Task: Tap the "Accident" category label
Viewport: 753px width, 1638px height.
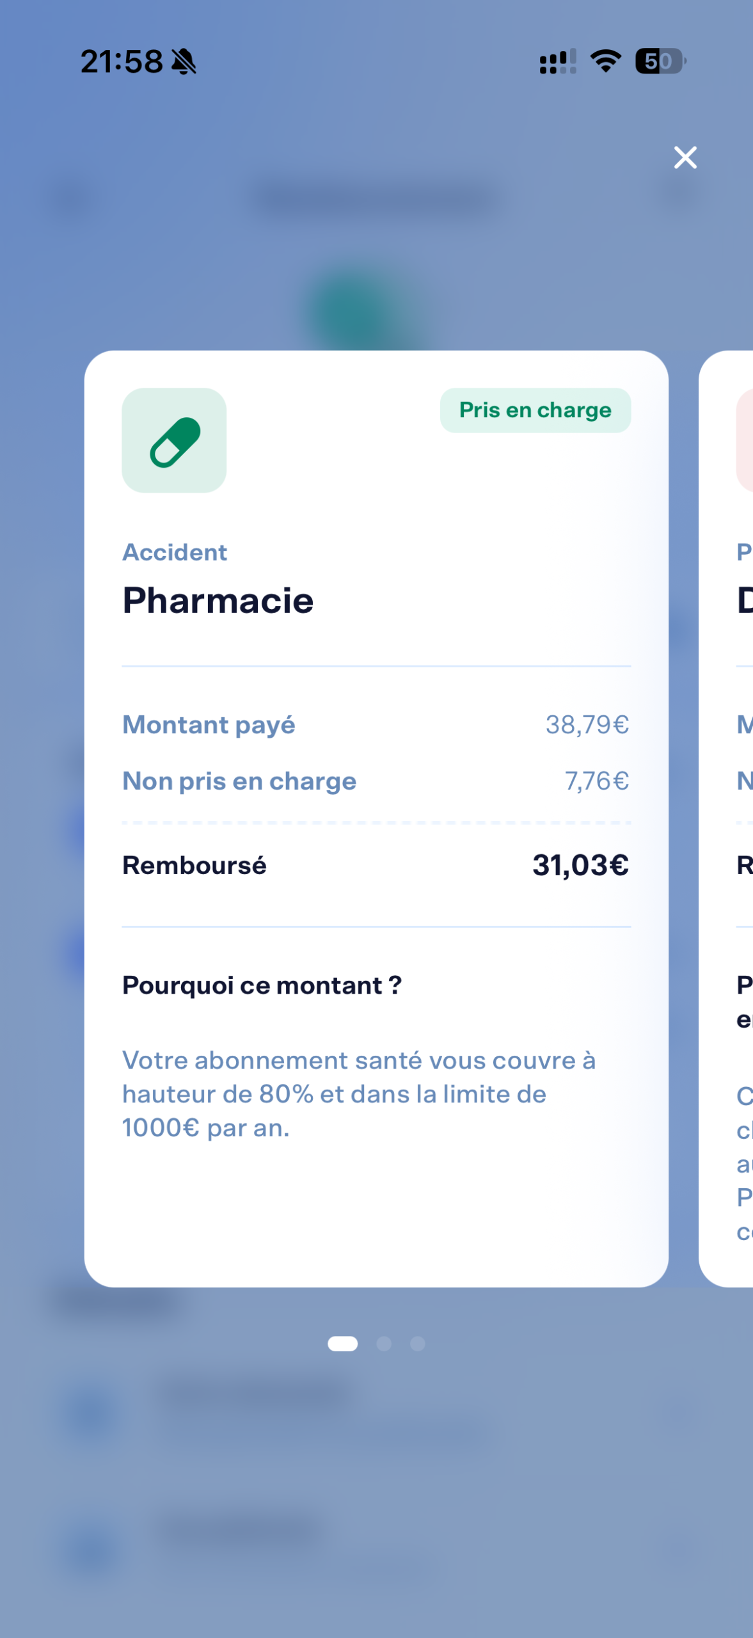Action: [175, 552]
